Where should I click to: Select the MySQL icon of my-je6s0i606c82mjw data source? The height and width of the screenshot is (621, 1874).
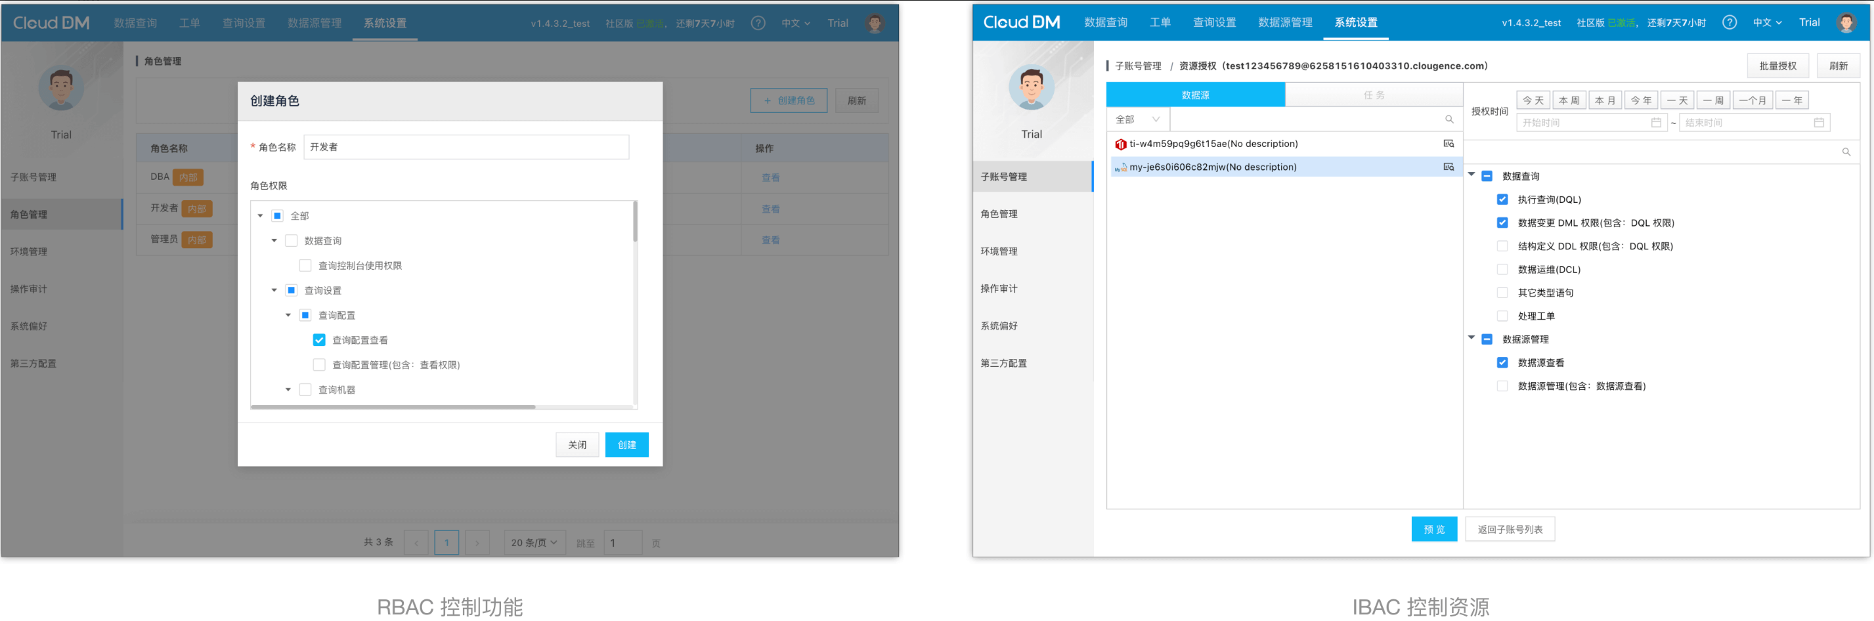1120,168
